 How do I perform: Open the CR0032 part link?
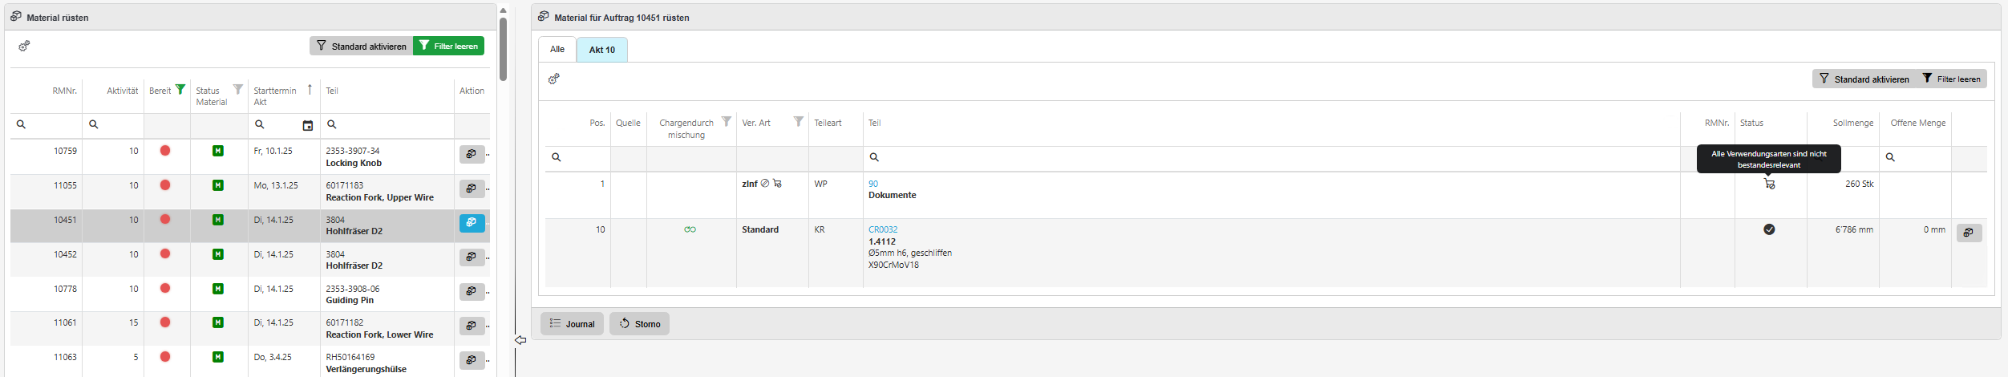[883, 229]
